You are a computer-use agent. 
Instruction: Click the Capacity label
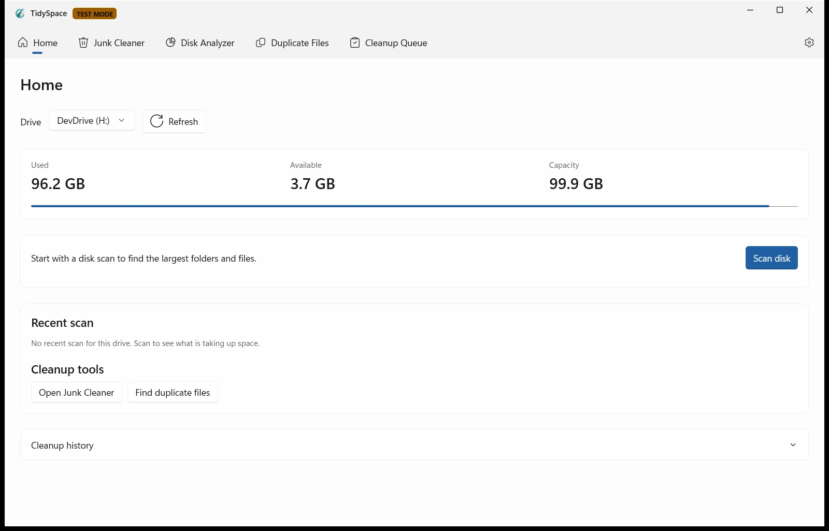pyautogui.click(x=564, y=165)
